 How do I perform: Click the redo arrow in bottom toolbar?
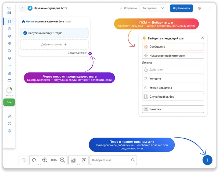(34, 160)
